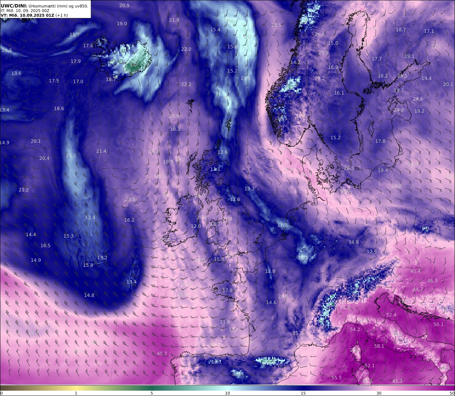Click the 17.1 value in the top-right
Screen dimensions: 455x396
coord(429,31)
